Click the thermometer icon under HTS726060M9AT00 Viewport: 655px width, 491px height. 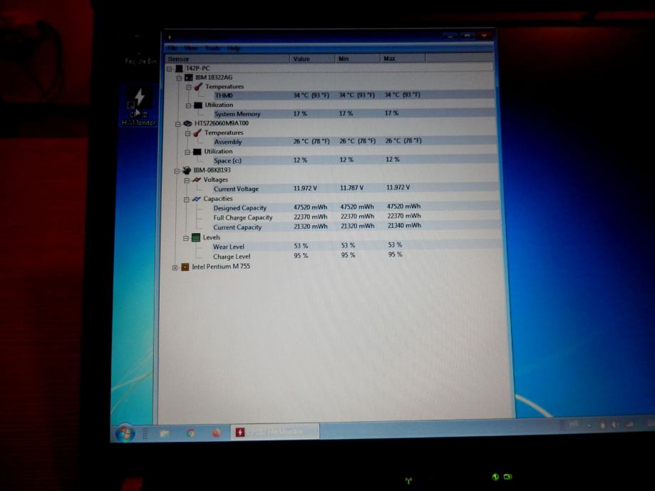tap(197, 133)
